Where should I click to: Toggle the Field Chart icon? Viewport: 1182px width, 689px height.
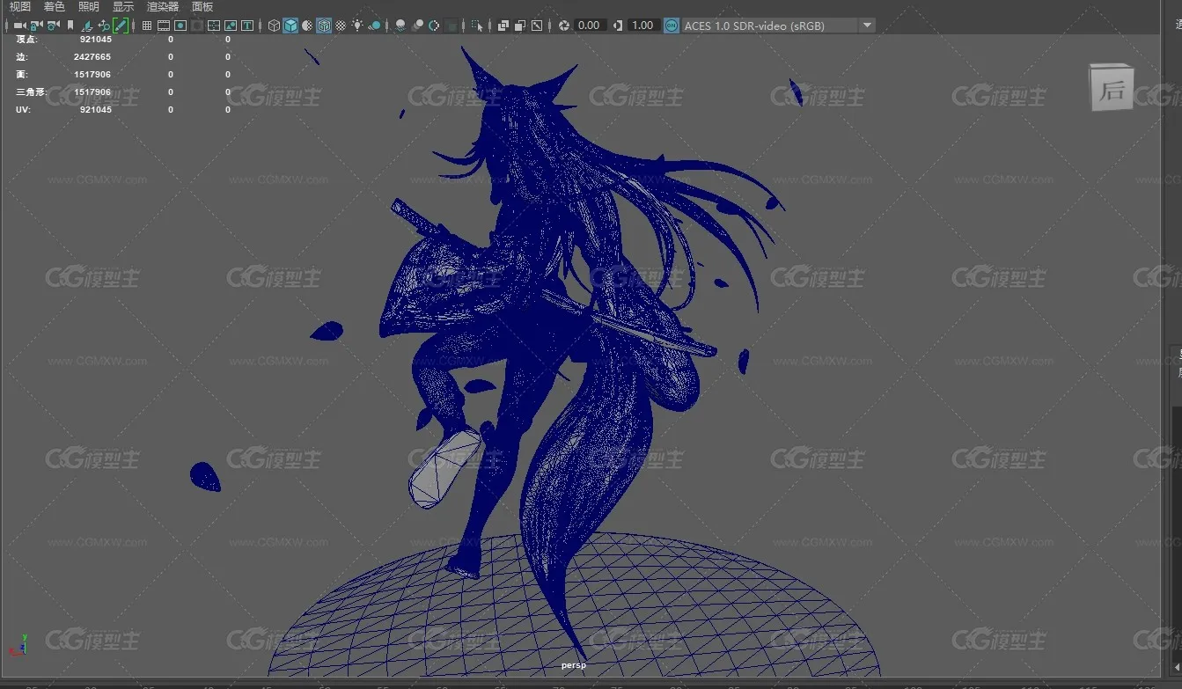pyautogui.click(x=214, y=26)
